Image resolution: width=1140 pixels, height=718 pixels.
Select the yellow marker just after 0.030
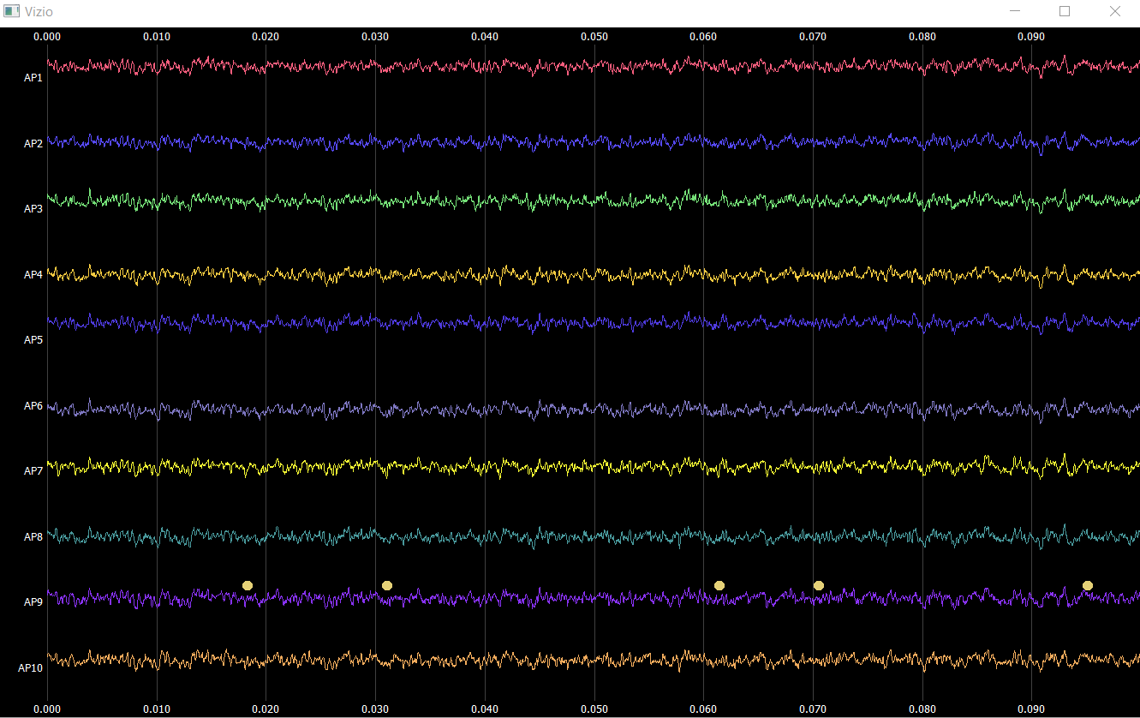pos(387,585)
